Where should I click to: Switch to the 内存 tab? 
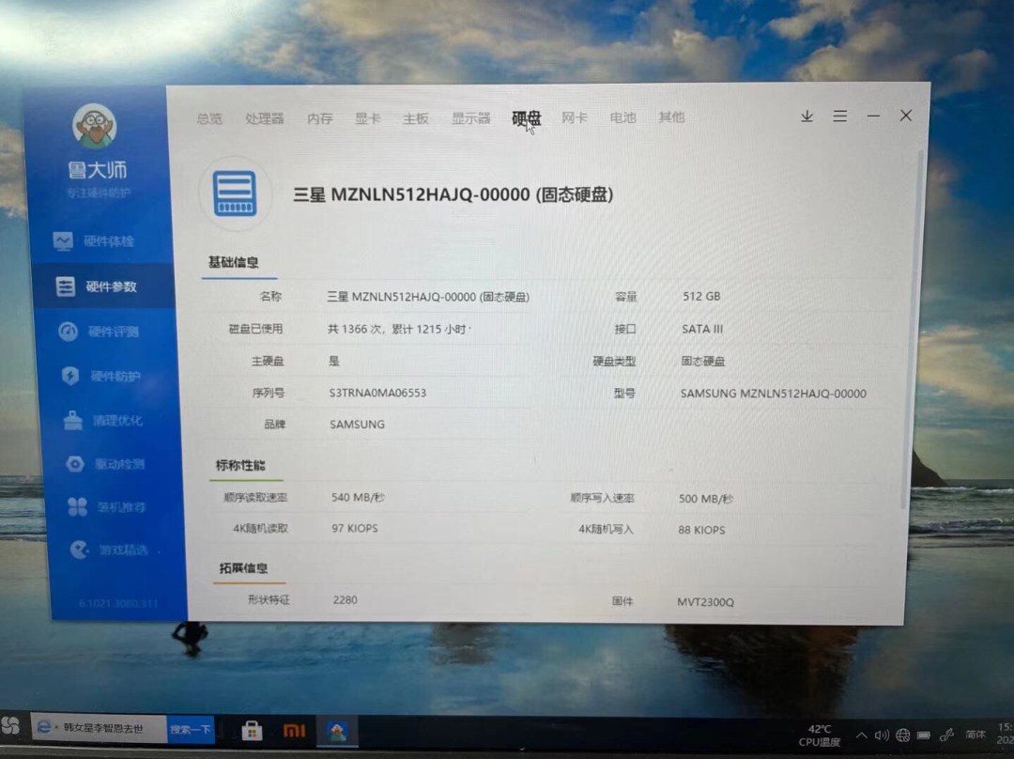coord(320,118)
